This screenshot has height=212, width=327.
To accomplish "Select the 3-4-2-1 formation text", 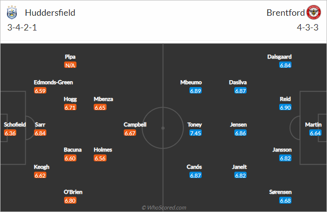I will (22, 28).
